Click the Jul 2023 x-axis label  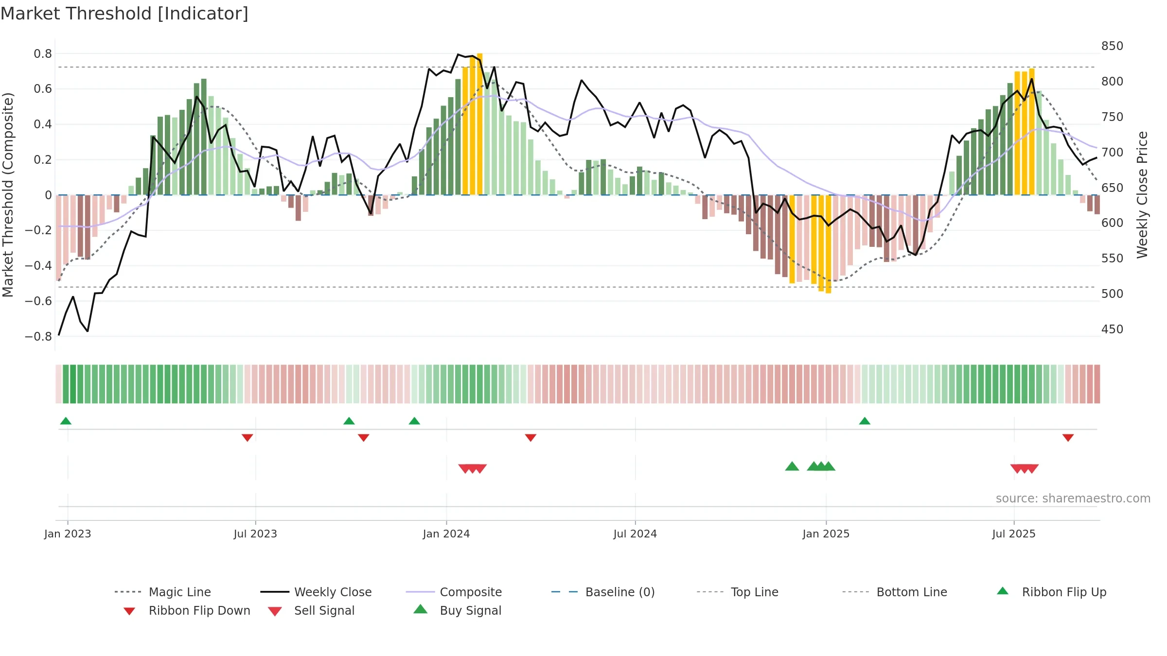(x=255, y=534)
